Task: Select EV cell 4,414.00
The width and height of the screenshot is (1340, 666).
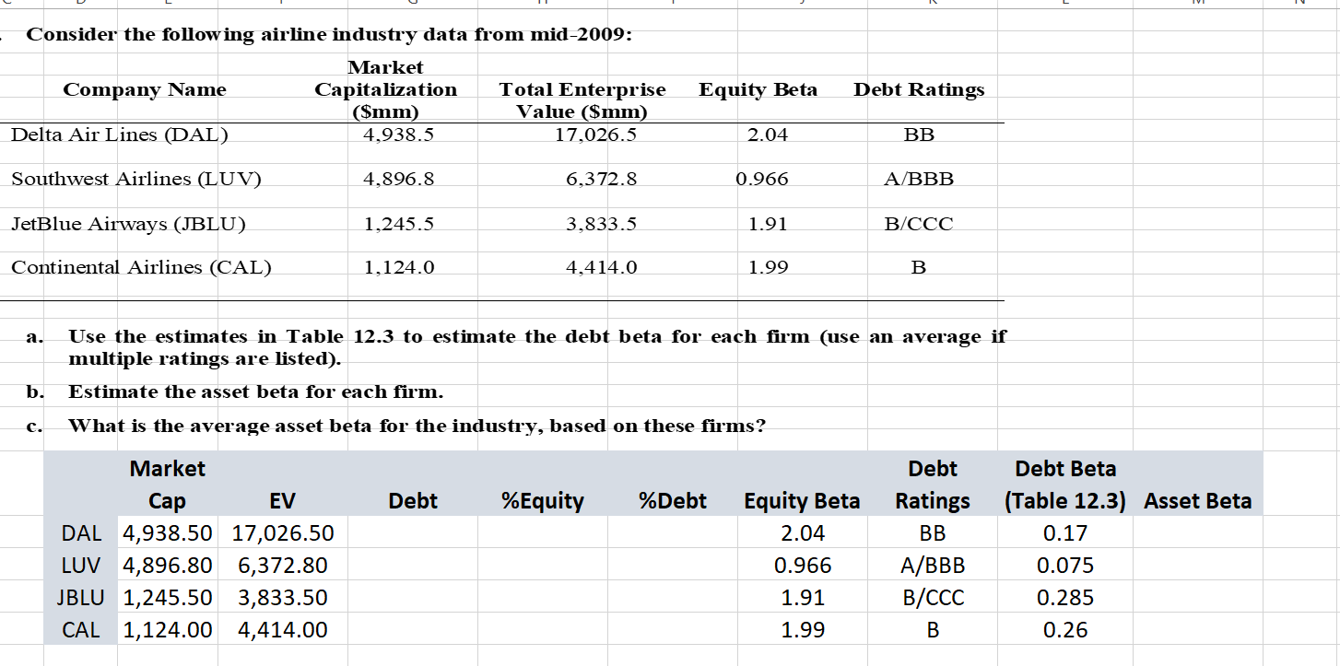Action: [283, 630]
